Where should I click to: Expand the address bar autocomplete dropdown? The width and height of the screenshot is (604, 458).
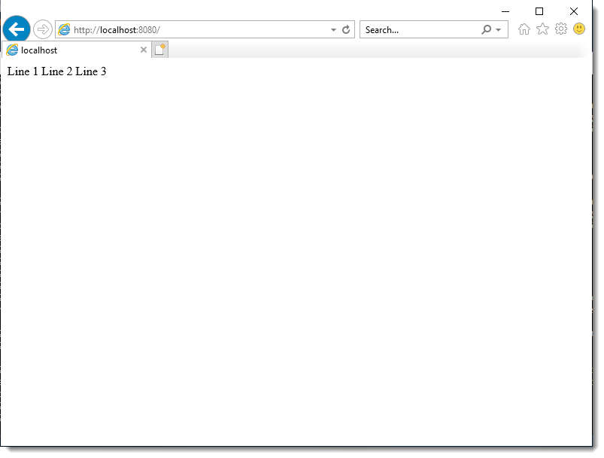(x=333, y=30)
